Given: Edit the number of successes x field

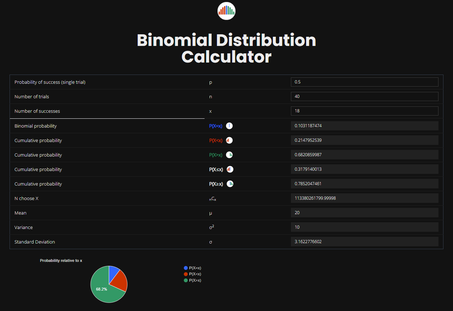Looking at the screenshot, I should coord(365,111).
